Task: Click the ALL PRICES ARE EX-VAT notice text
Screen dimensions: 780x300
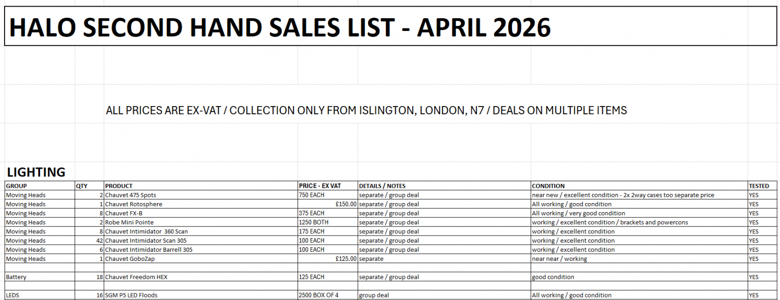Action: pos(366,110)
